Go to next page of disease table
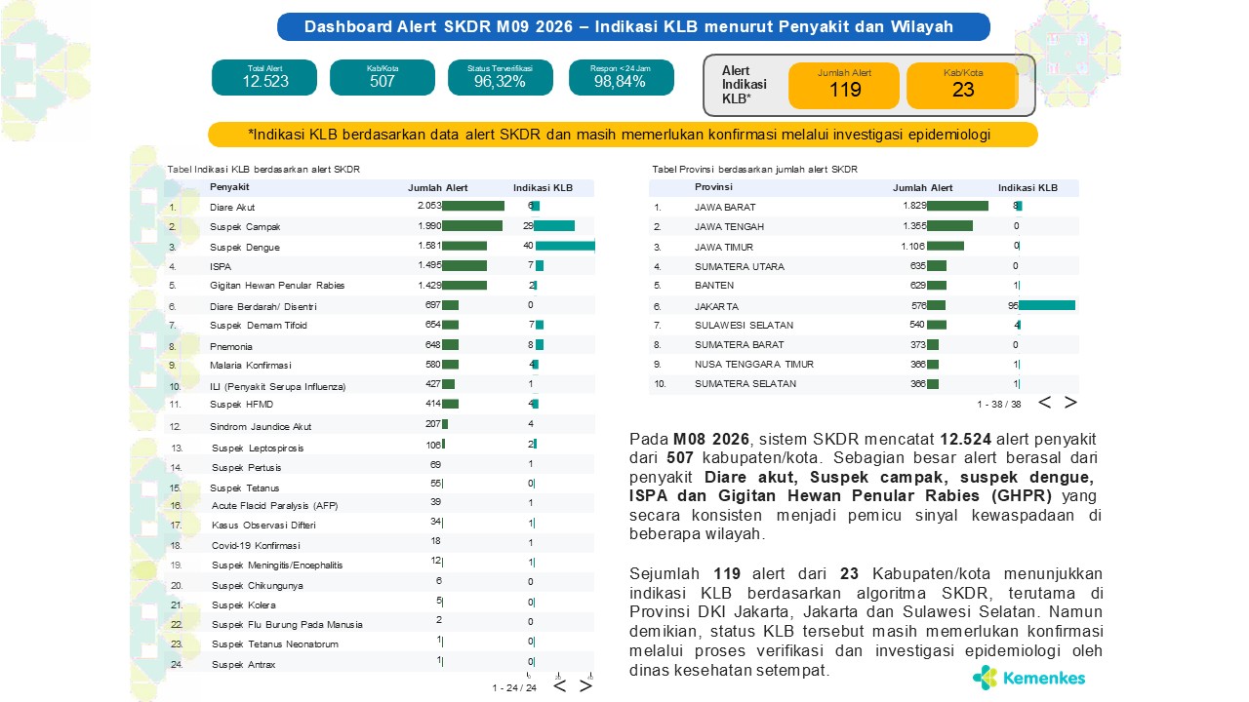The height and width of the screenshot is (702, 1249). (585, 685)
